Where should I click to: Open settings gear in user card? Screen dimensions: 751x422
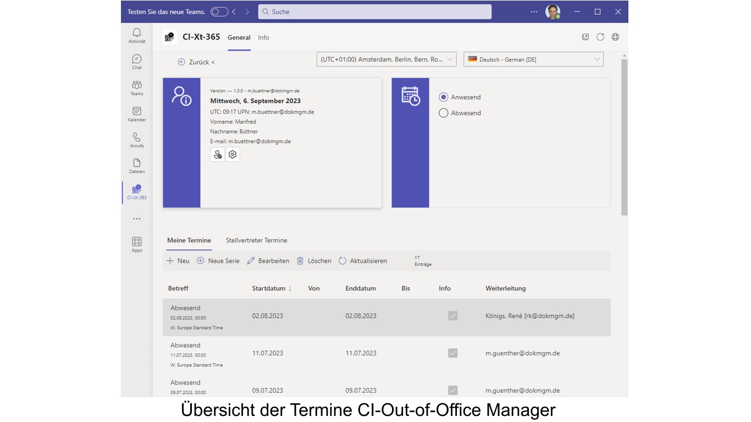[x=233, y=154]
